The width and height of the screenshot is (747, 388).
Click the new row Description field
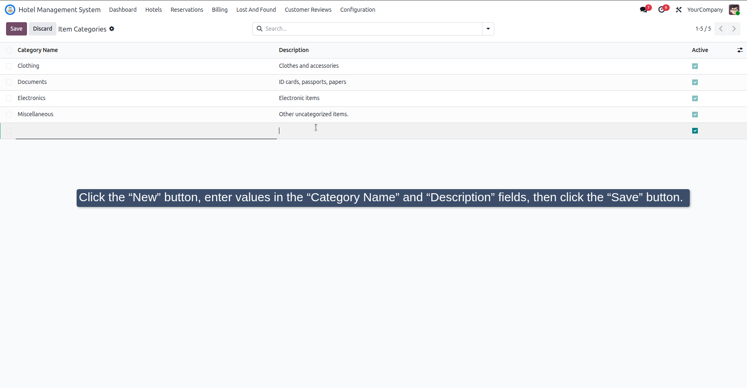point(483,131)
